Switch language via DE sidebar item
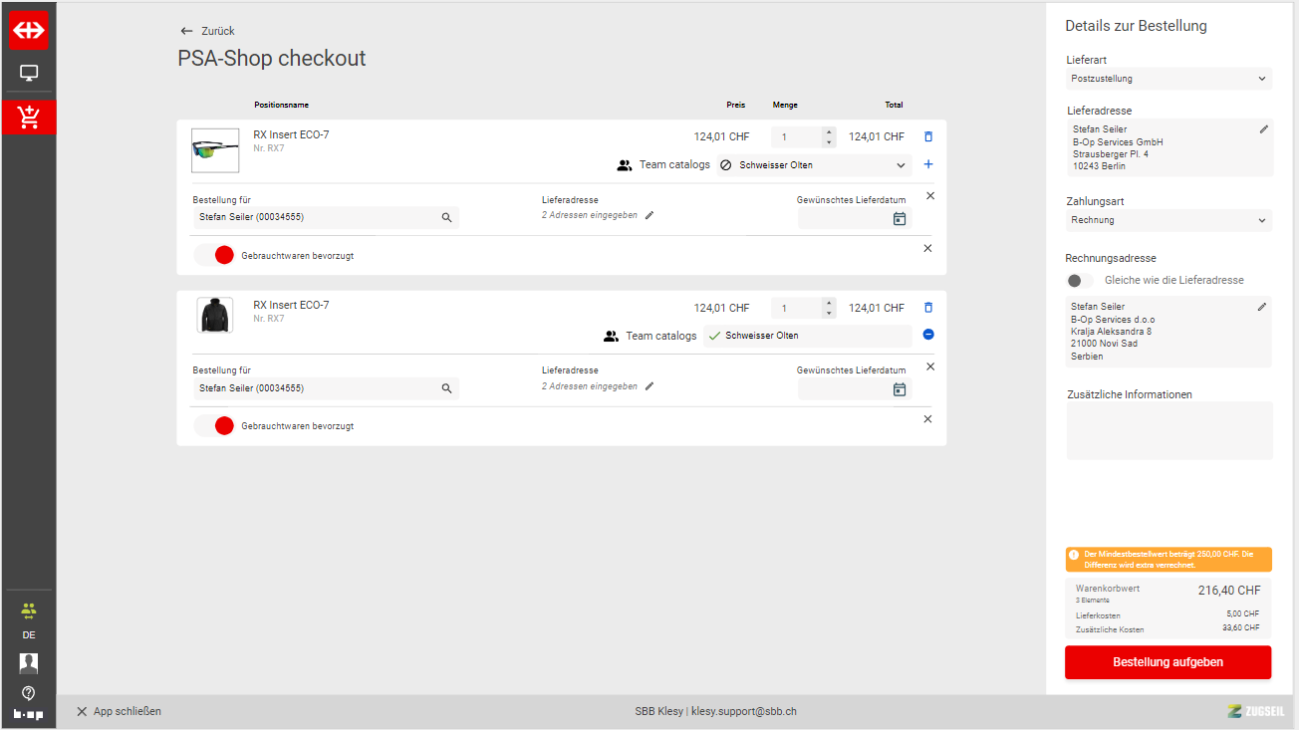Image resolution: width=1299 pixels, height=730 pixels. (x=28, y=634)
